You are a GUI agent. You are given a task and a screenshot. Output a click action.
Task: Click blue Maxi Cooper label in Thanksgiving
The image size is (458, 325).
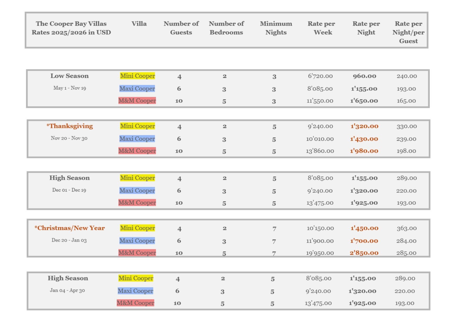pos(137,139)
